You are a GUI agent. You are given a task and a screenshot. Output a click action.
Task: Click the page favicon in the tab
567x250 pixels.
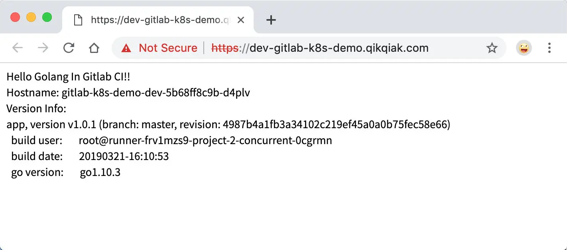pyautogui.click(x=78, y=20)
